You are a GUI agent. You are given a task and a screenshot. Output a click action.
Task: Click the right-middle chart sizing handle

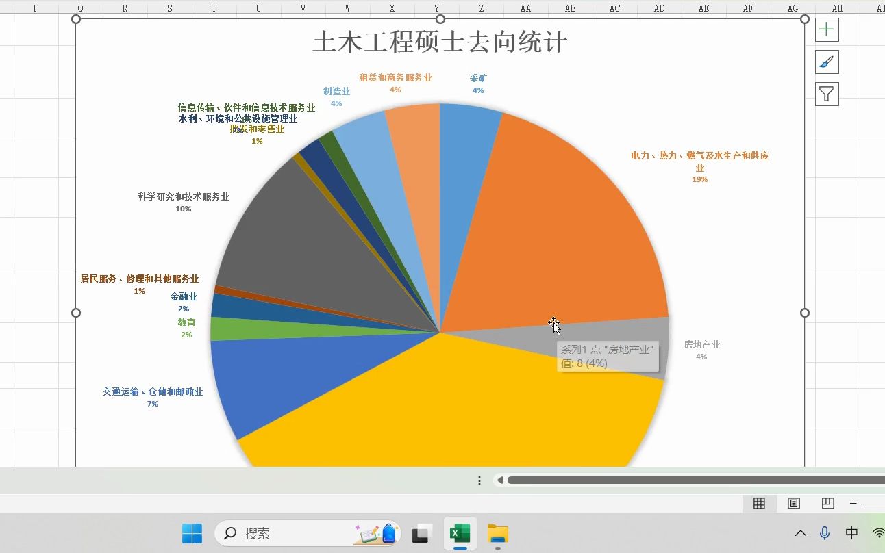tap(805, 313)
